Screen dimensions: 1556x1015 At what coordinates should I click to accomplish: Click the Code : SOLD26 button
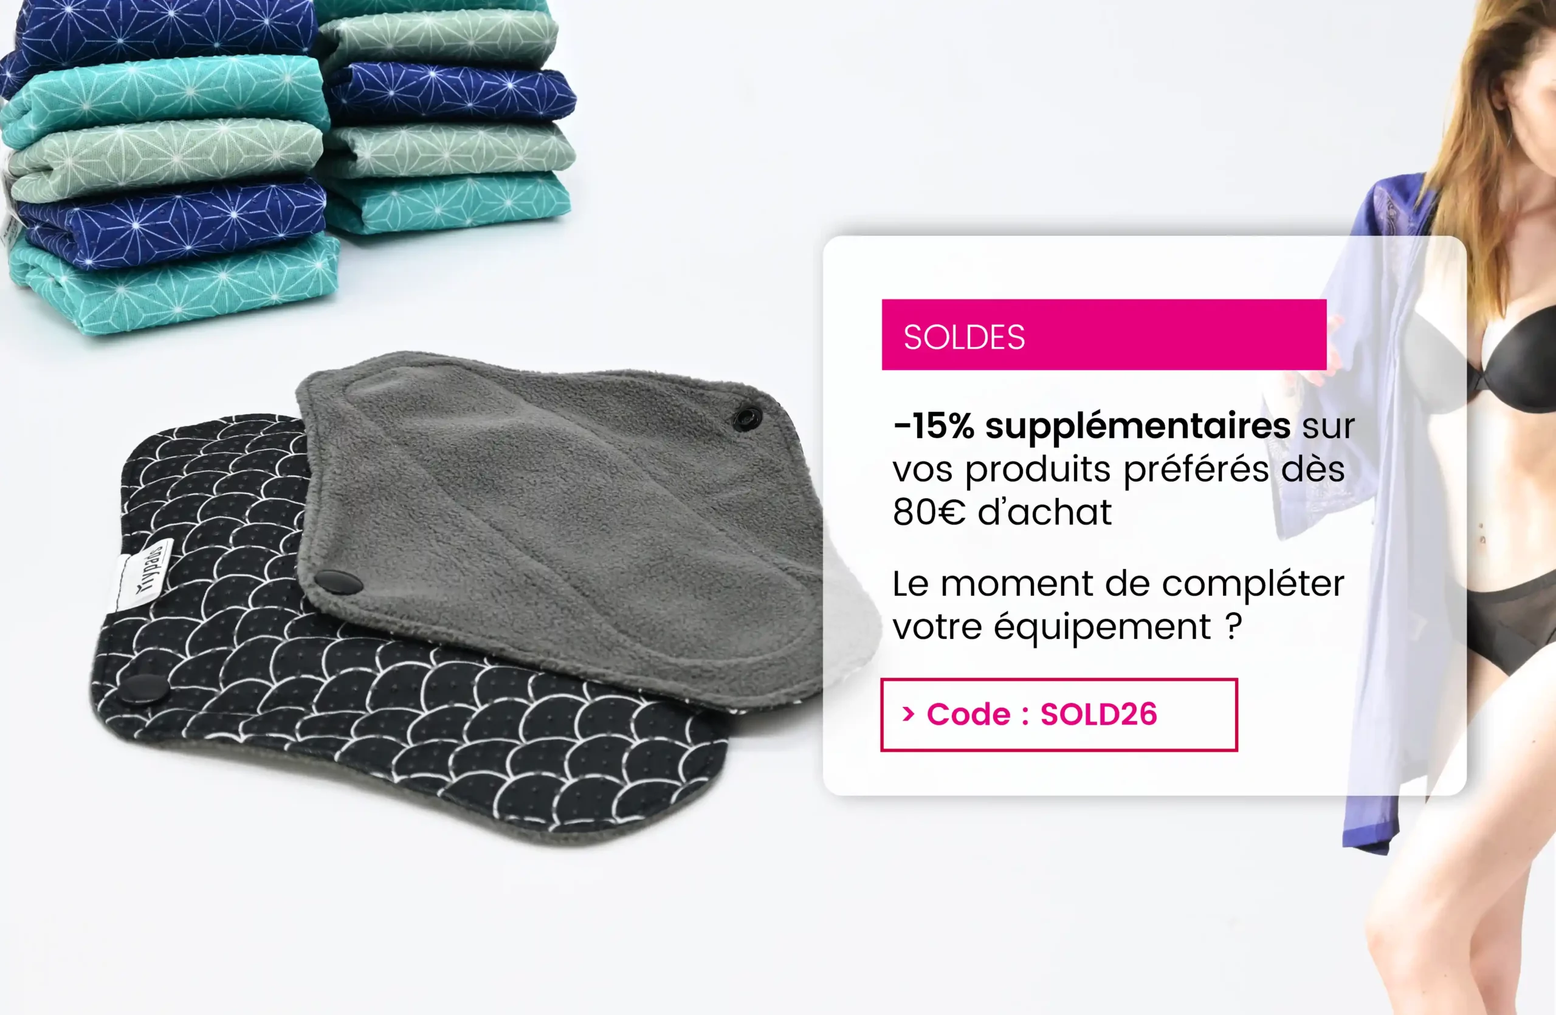tap(1058, 714)
